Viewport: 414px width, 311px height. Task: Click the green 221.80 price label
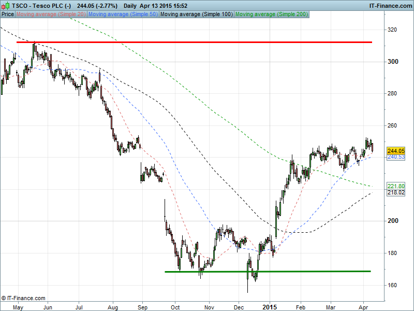[396, 186]
